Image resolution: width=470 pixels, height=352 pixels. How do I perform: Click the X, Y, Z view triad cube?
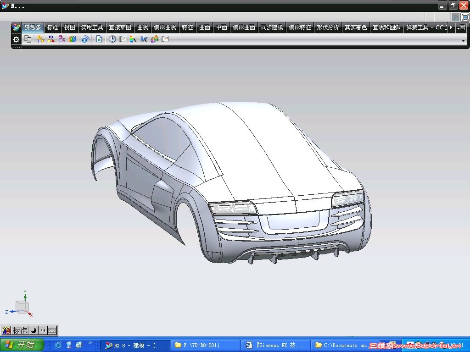[21, 307]
